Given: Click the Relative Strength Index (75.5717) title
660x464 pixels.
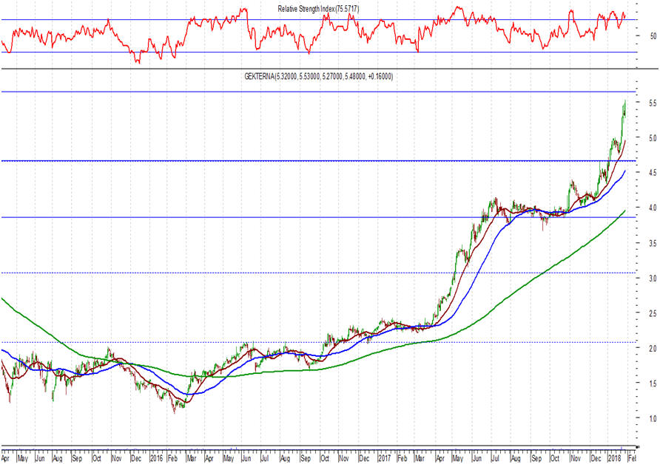Looking at the screenshot, I should pos(318,8).
